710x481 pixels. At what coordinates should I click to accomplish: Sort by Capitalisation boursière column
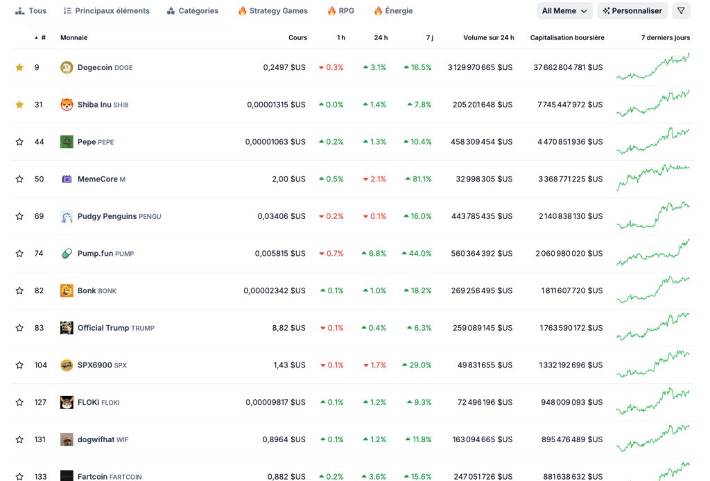(x=567, y=37)
